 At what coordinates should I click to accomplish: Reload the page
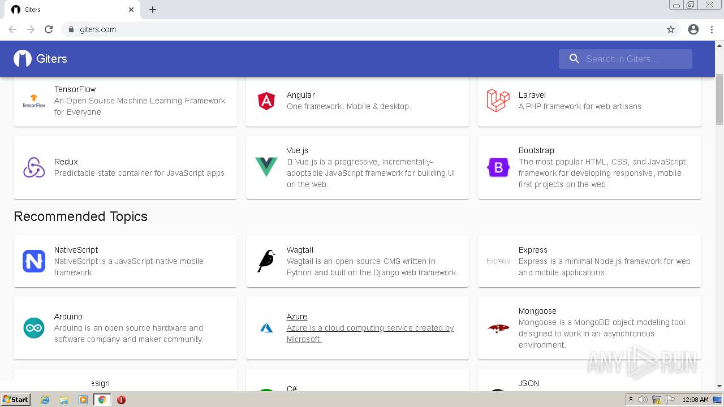(49, 29)
